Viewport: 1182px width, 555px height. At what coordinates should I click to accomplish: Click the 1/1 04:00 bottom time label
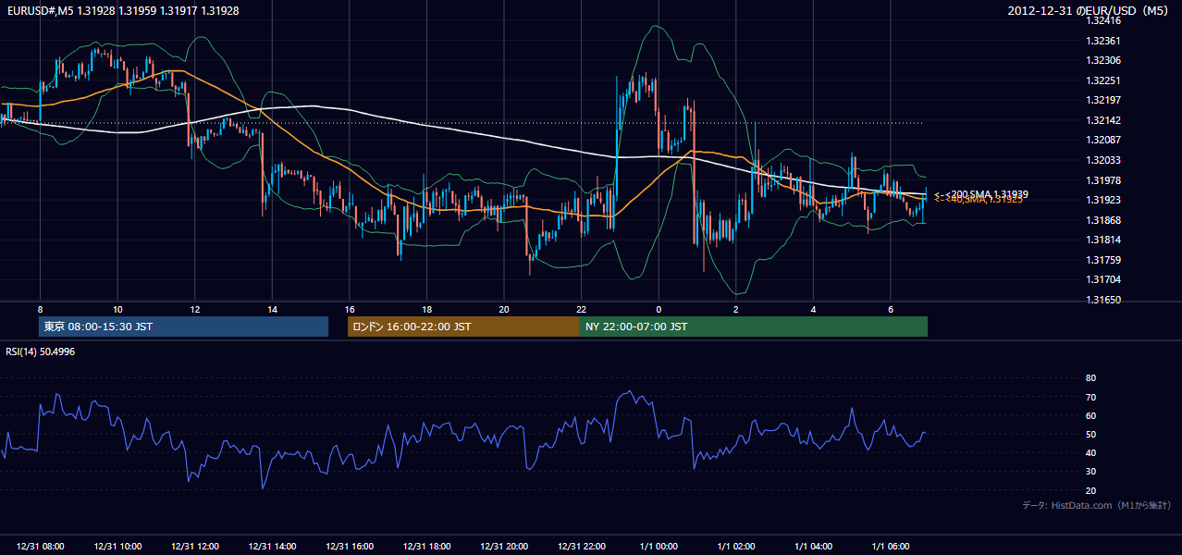(813, 547)
